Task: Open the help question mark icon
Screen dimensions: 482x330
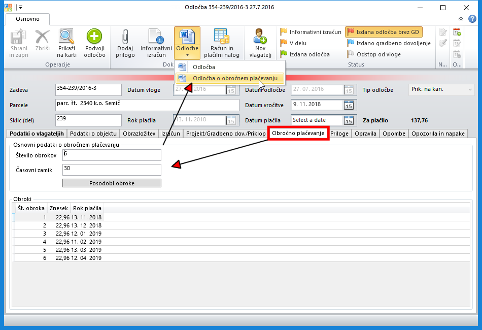Action: 472,19
